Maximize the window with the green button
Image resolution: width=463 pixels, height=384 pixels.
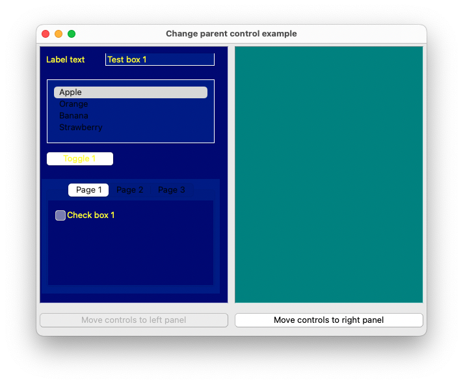point(72,34)
